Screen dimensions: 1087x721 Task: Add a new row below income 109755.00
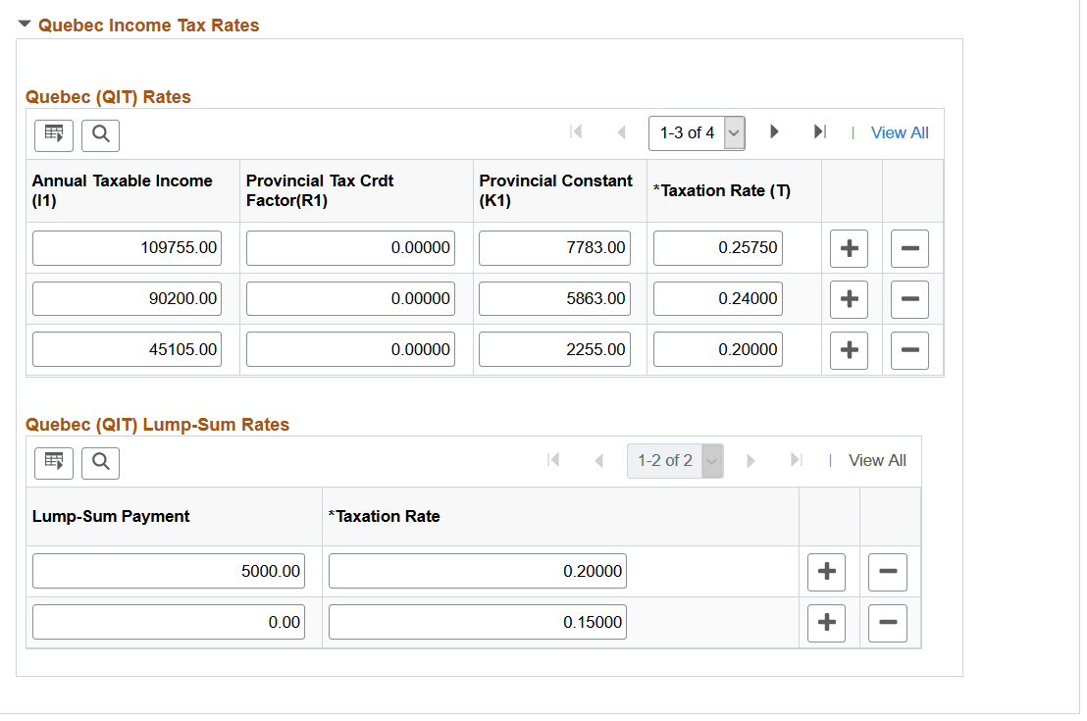[849, 248]
